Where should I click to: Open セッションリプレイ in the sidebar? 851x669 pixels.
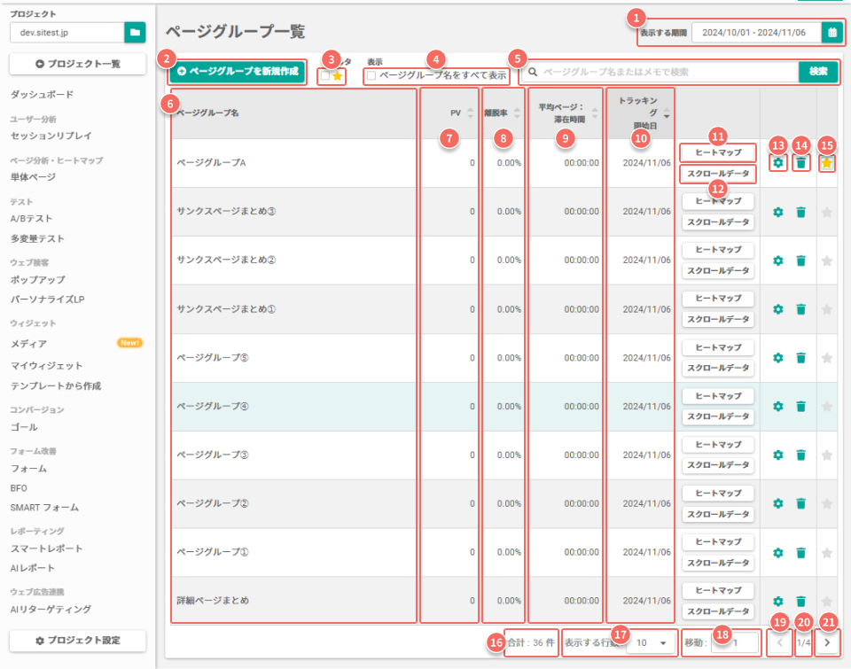click(x=51, y=136)
